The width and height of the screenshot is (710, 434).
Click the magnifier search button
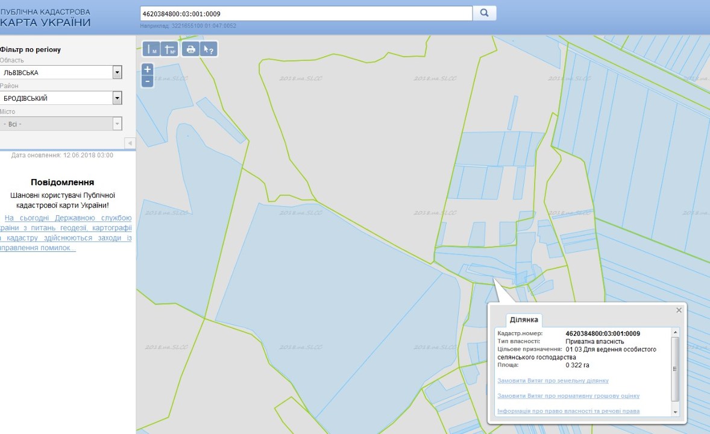click(x=484, y=13)
